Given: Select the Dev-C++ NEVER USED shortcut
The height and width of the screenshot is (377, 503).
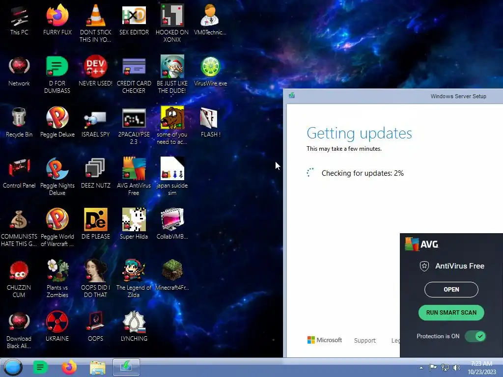Looking at the screenshot, I should pyautogui.click(x=96, y=71).
